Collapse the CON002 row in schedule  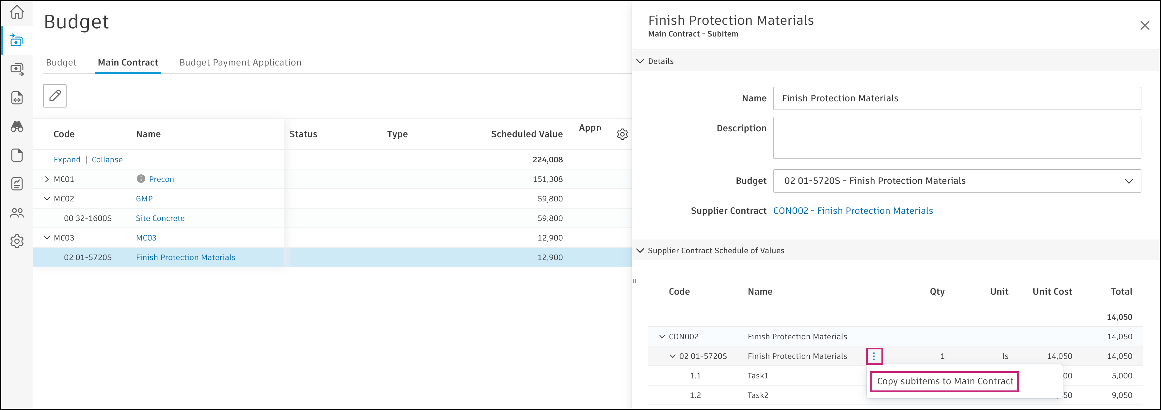point(662,337)
